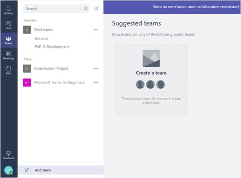This screenshot has width=241, height=178.
Task: Click the Suggested teams heading
Action: click(x=136, y=23)
